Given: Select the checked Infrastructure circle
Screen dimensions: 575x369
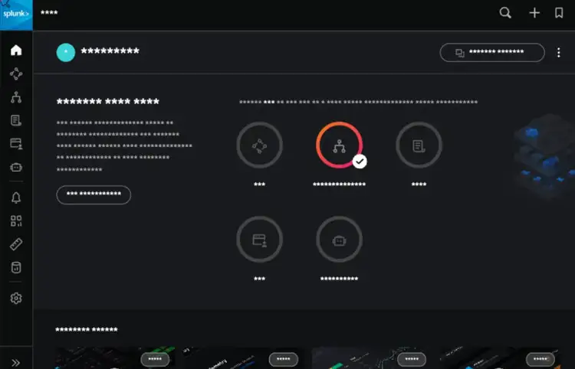Looking at the screenshot, I should (x=339, y=145).
